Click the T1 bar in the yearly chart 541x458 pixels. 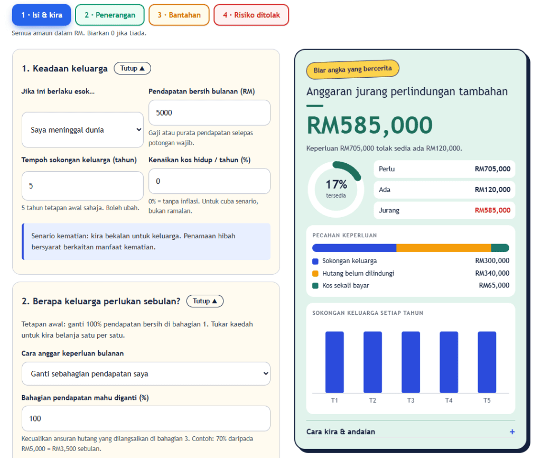(334, 362)
